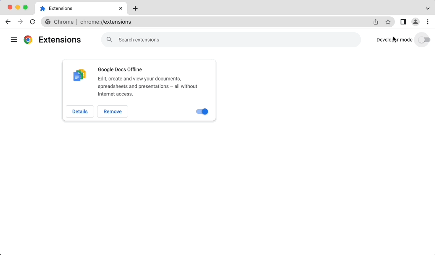Click the Chrome site info icon in address bar
Viewport: 435px width, 255px height.
[47, 22]
